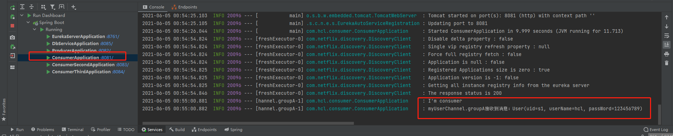Rerun the application with the green rerun icon
Image resolution: width=673 pixels, height=136 pixels.
(12, 7)
